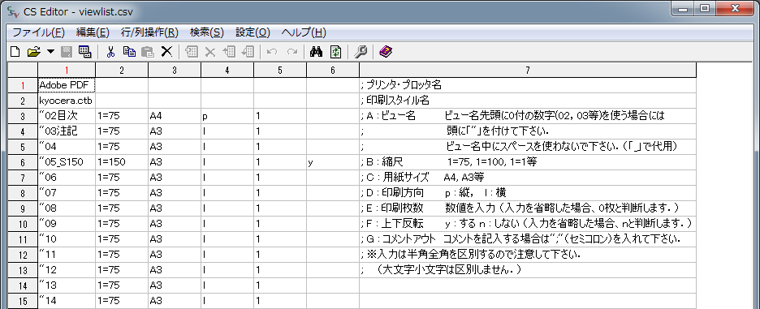Select row header 10

(23, 224)
